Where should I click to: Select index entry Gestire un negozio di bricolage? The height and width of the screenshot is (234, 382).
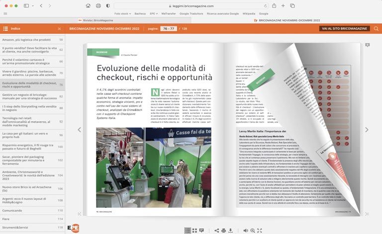(32, 96)
